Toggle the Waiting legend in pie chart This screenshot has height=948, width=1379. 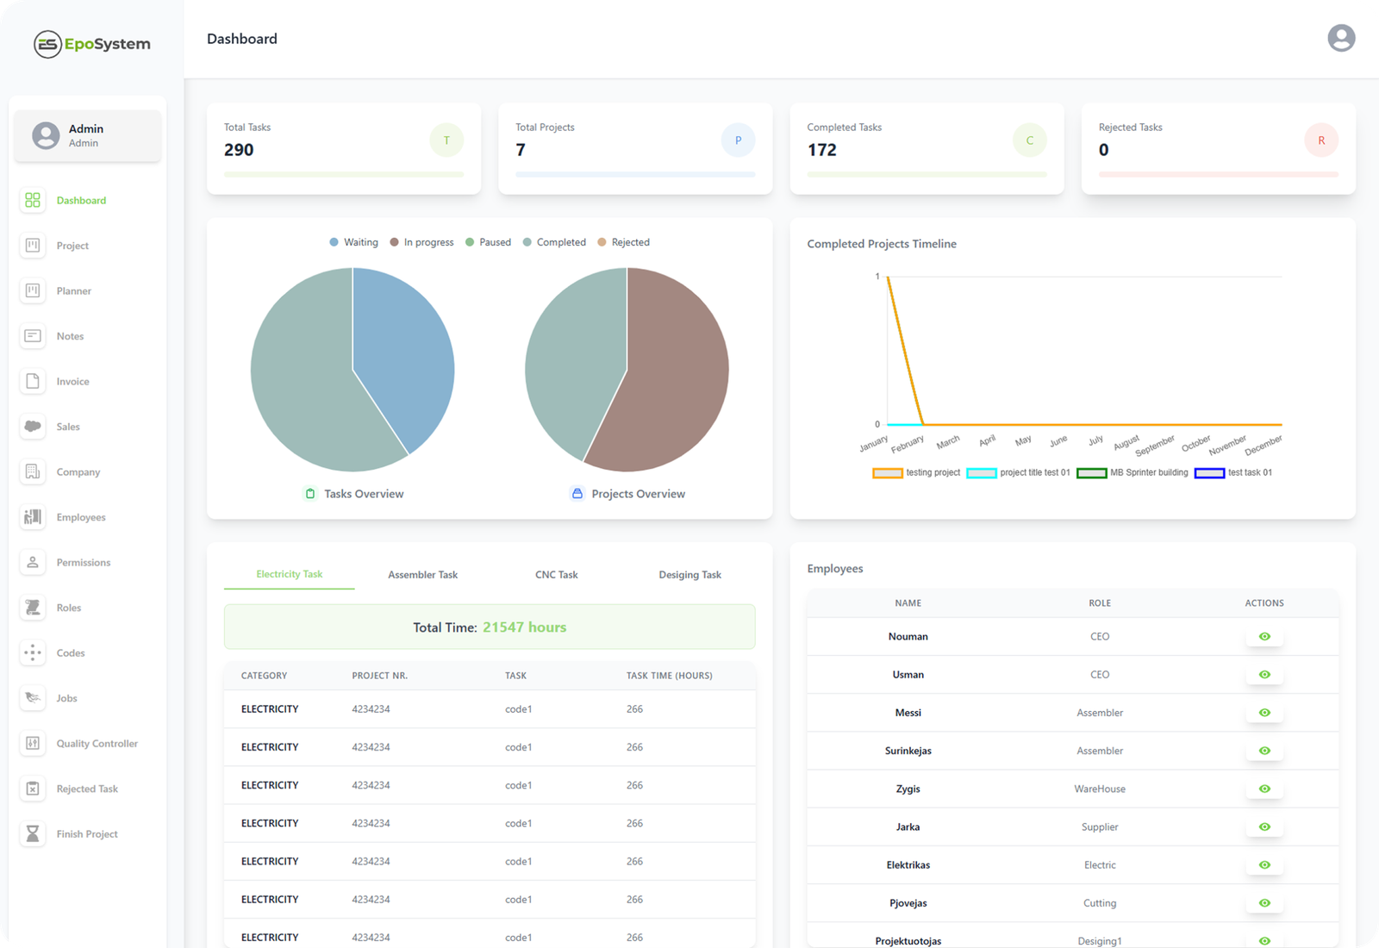pyautogui.click(x=353, y=243)
